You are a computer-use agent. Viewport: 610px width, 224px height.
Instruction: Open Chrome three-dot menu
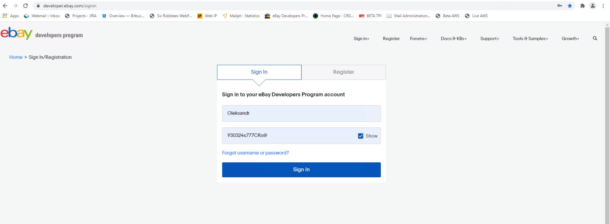point(603,6)
